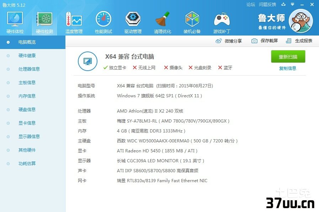The width and height of the screenshot is (319, 212).
Task: Click the 独立显卡 checkmark indicator
Action: pos(115,67)
